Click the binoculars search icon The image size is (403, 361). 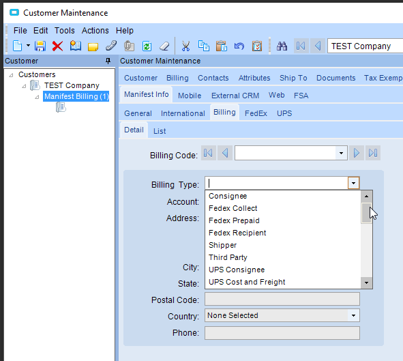[282, 46]
